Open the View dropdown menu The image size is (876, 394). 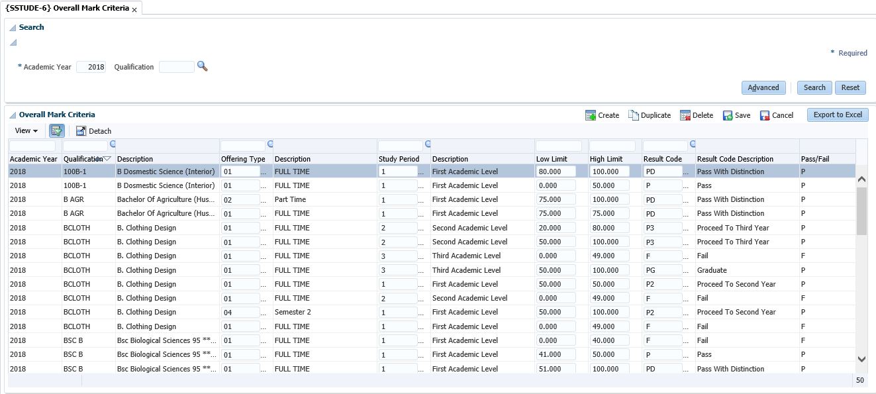pyautogui.click(x=26, y=131)
